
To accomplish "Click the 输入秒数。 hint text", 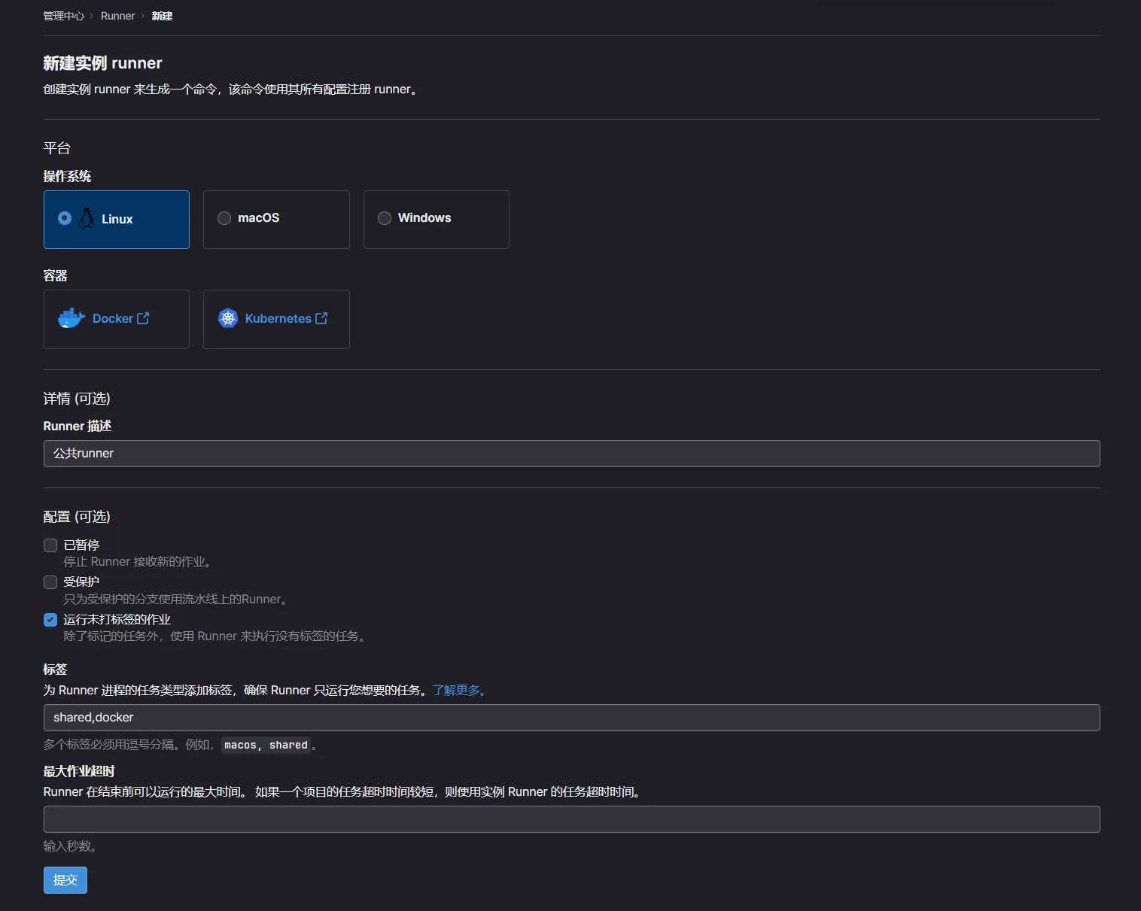I will [72, 846].
